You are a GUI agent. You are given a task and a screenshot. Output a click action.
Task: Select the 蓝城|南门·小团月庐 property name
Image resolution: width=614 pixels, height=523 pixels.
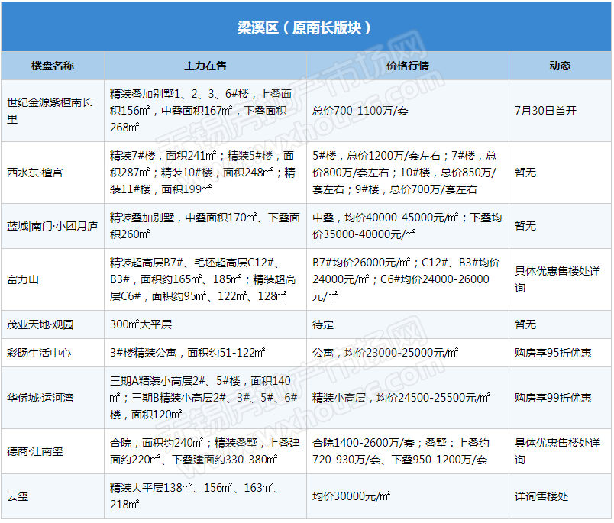click(x=53, y=226)
